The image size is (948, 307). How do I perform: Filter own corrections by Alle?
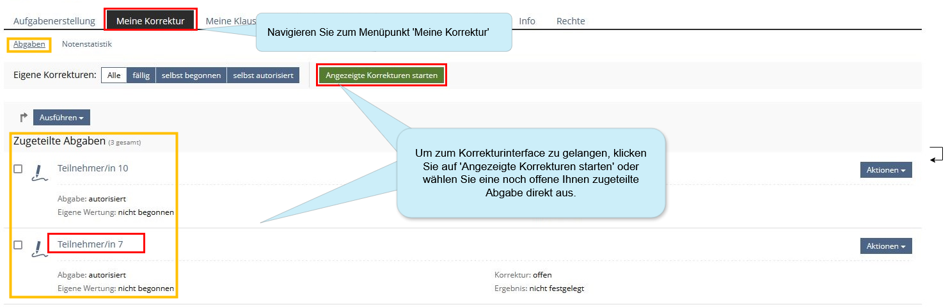pos(114,75)
